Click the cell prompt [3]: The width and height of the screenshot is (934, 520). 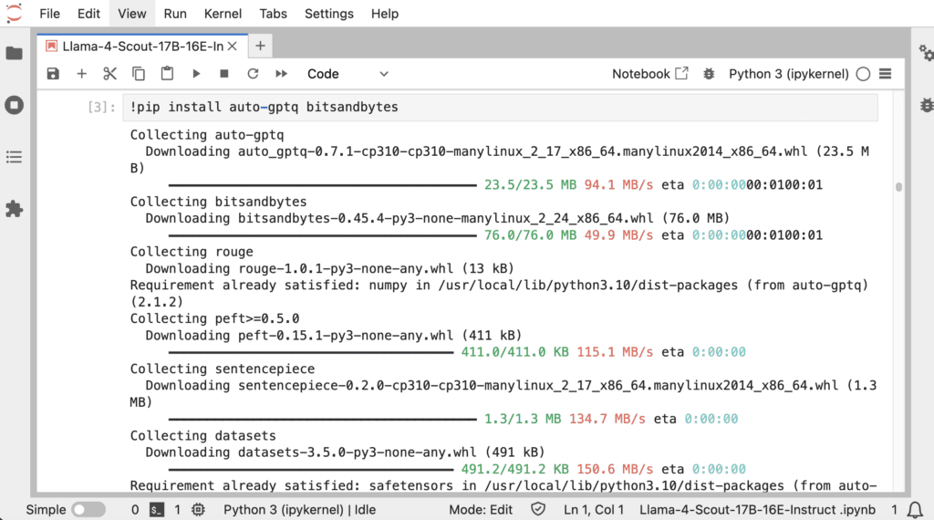click(x=101, y=108)
